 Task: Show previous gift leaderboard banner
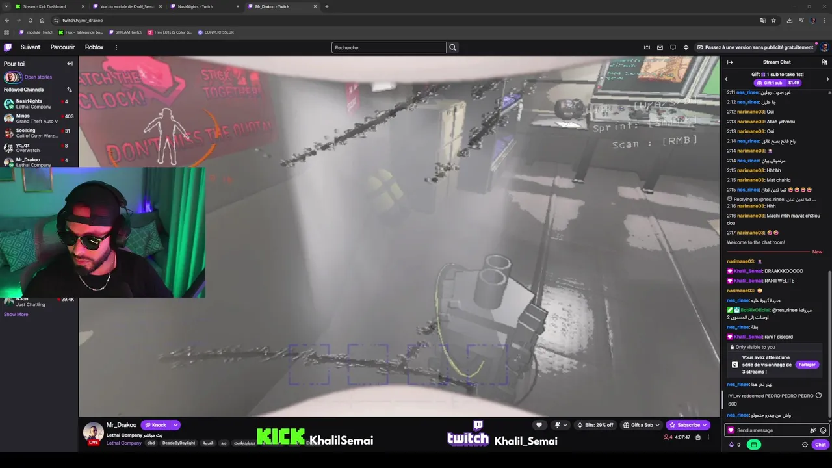point(726,79)
